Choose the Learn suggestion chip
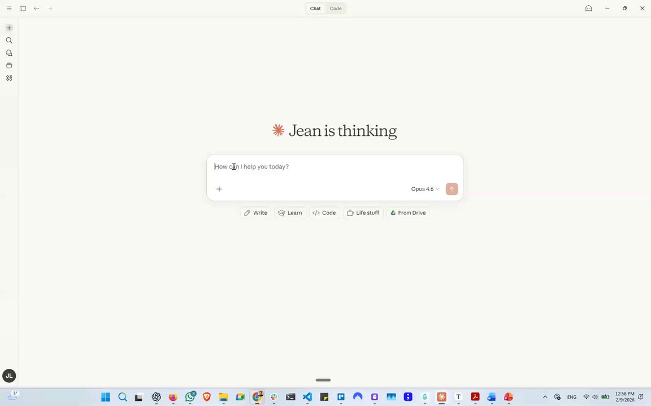 pos(290,213)
